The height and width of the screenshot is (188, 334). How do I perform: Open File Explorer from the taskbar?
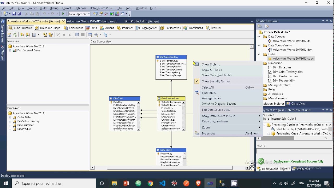[114, 183]
